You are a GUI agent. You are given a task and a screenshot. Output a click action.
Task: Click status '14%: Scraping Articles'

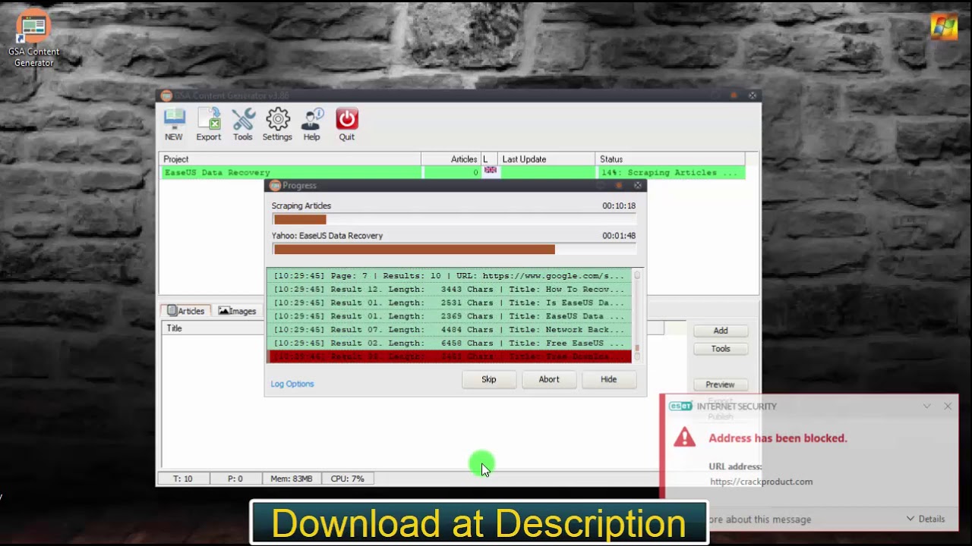(668, 172)
